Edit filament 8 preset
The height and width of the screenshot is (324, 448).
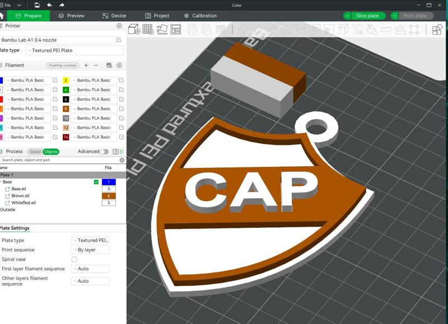coord(122,109)
